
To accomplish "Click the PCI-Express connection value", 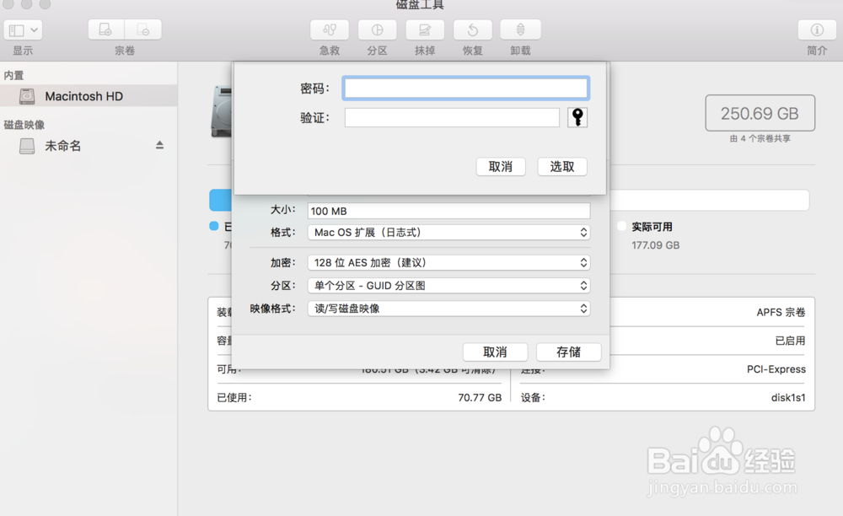I will click(776, 369).
